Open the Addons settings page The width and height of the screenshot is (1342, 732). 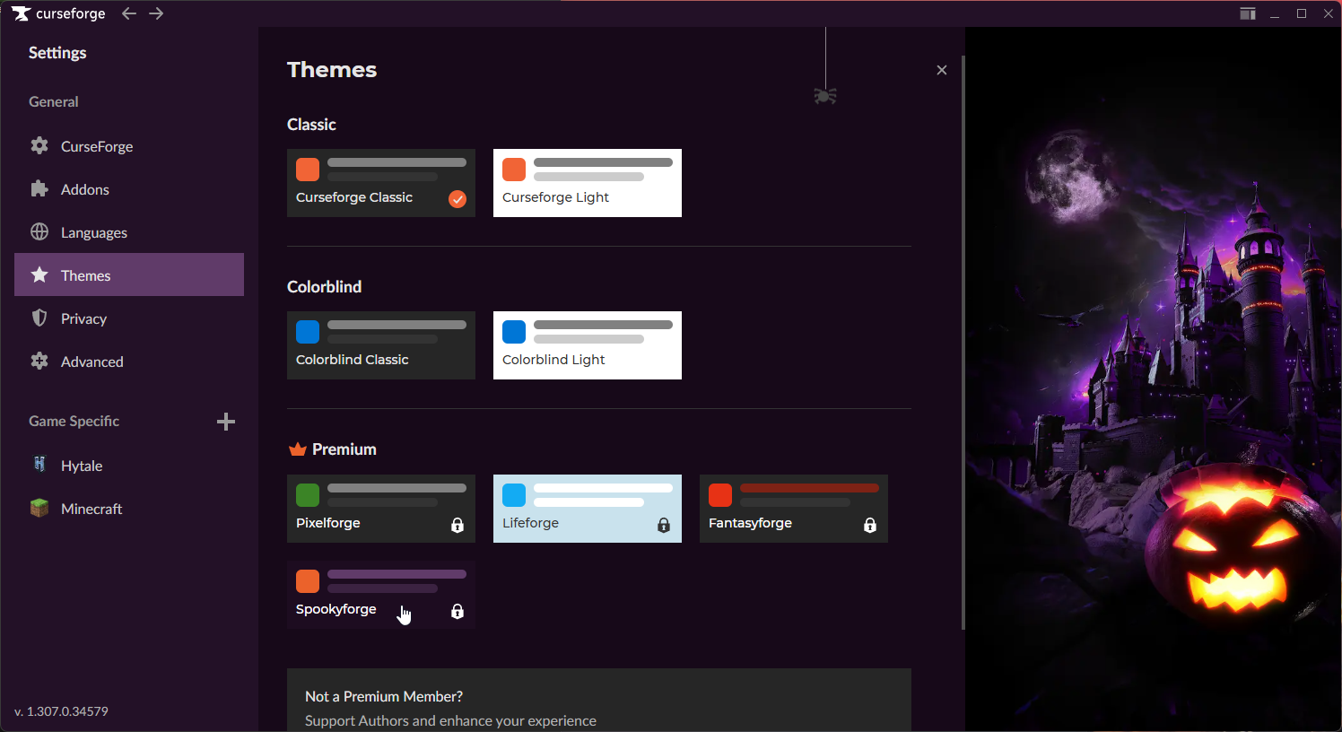(129, 188)
